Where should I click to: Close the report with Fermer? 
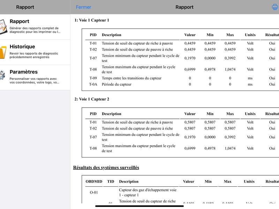click(x=83, y=7)
